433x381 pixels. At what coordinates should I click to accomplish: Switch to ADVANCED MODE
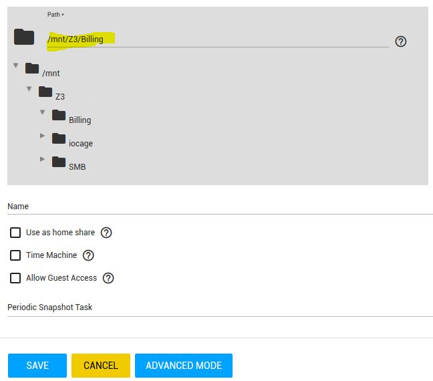tap(183, 366)
